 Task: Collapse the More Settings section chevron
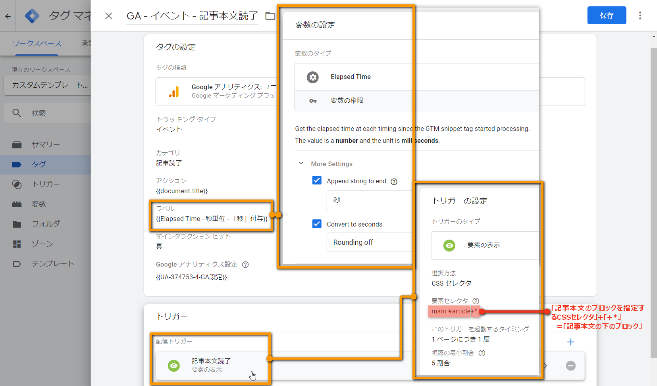coord(301,163)
